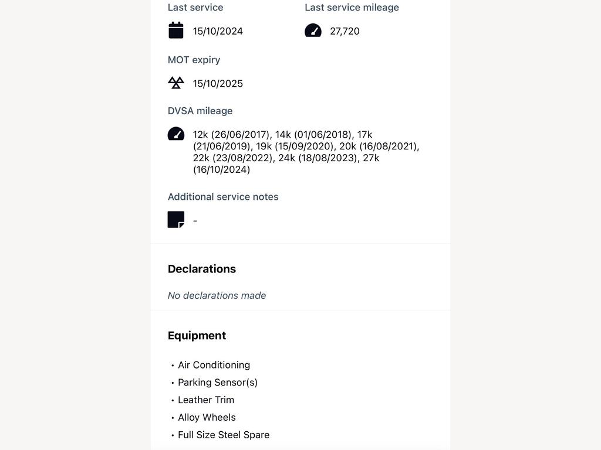
Task: Click the 'No declarations made' text
Action: (x=217, y=295)
